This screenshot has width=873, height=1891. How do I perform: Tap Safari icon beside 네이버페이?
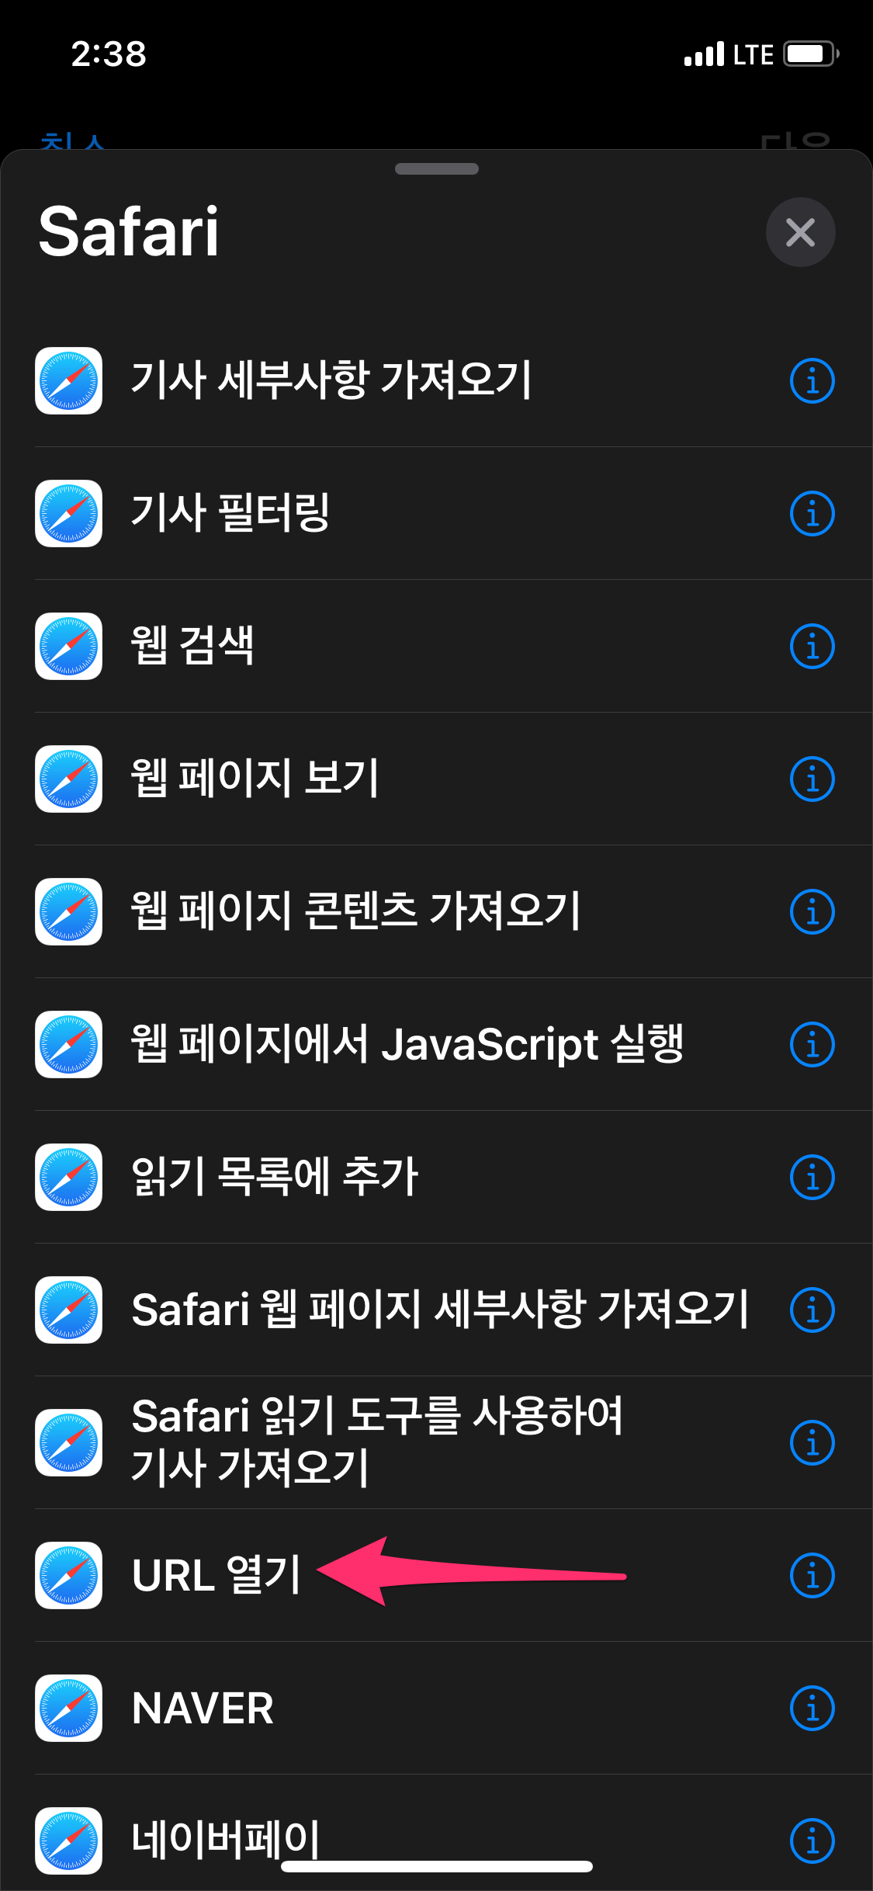pos(68,1841)
